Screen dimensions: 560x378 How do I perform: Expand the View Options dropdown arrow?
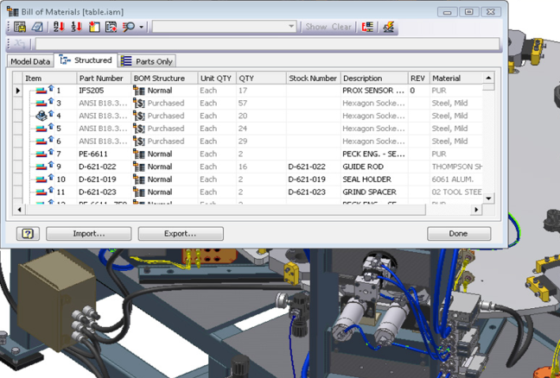point(142,27)
